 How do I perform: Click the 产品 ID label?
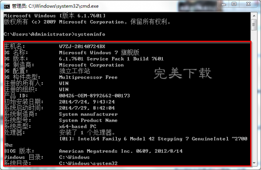16,96
